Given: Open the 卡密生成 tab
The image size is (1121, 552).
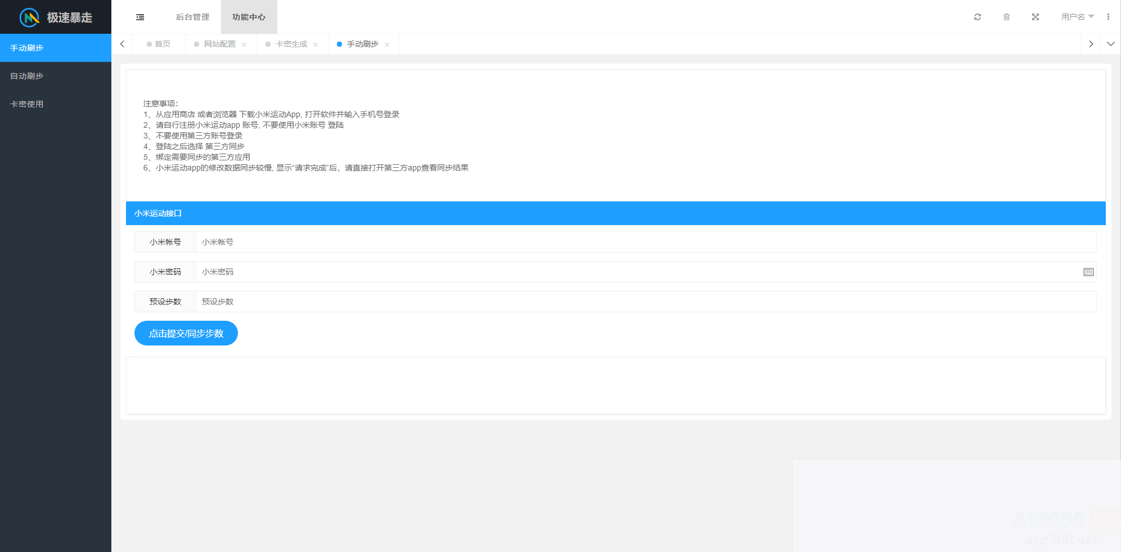Looking at the screenshot, I should pos(291,43).
